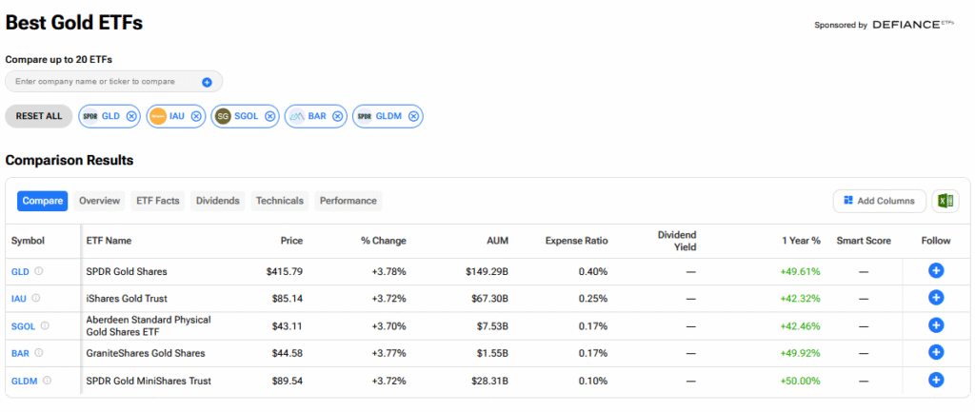Click the RESET ALL button
The image size is (975, 412).
39,116
